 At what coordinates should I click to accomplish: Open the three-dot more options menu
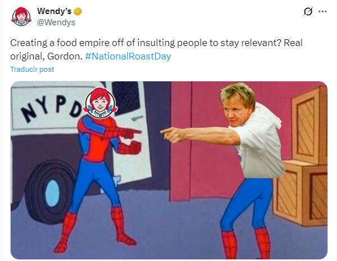tap(322, 12)
